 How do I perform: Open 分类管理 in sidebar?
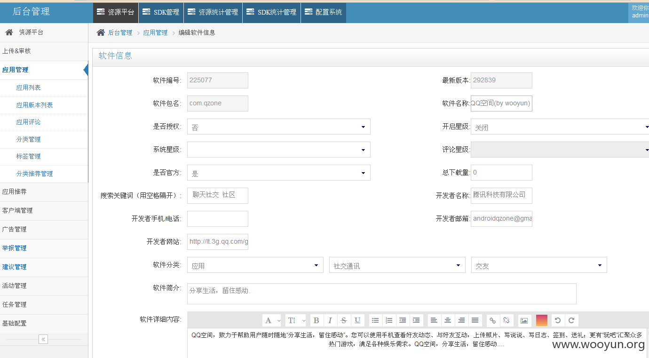pyautogui.click(x=29, y=139)
